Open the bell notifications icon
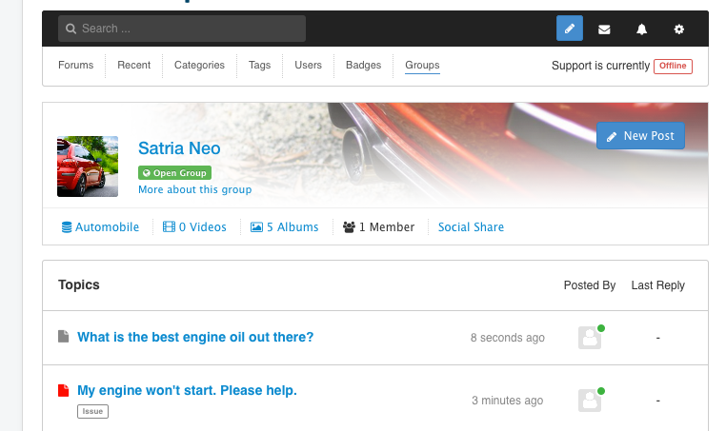Screen dimensions: 726x431 pyautogui.click(x=641, y=29)
